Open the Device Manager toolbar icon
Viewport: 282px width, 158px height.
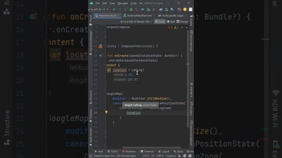pos(167,9)
